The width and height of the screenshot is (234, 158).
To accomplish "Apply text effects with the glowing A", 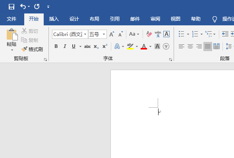I will coord(117,46).
